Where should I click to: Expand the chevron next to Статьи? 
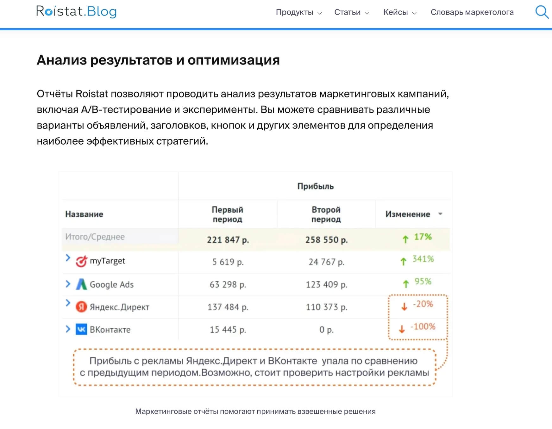click(x=367, y=13)
